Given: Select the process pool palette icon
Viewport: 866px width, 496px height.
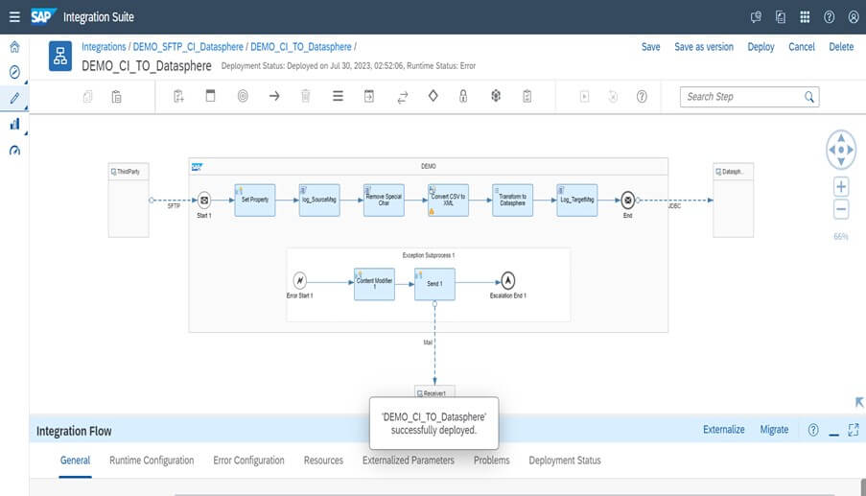Looking at the screenshot, I should pos(210,96).
